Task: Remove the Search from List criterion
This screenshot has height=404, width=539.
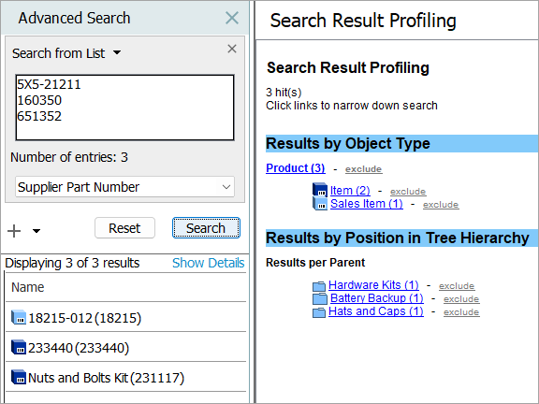Action: coord(232,49)
